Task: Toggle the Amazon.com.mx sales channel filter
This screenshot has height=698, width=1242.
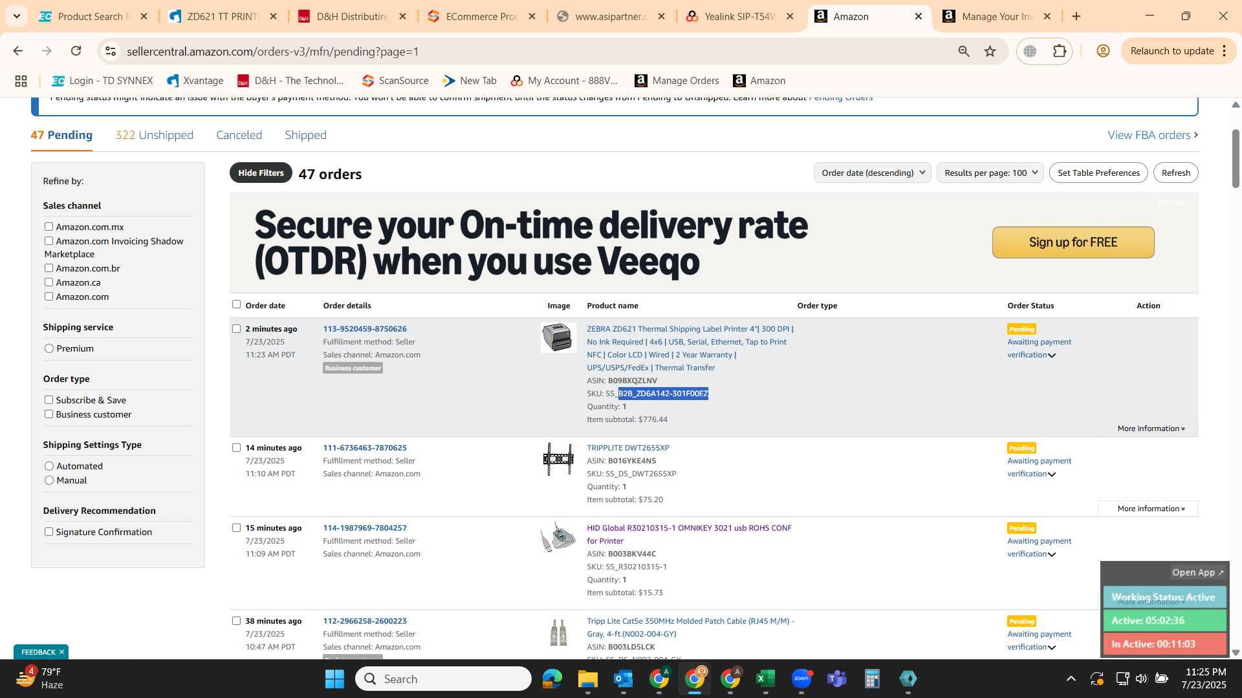Action: 49,227
